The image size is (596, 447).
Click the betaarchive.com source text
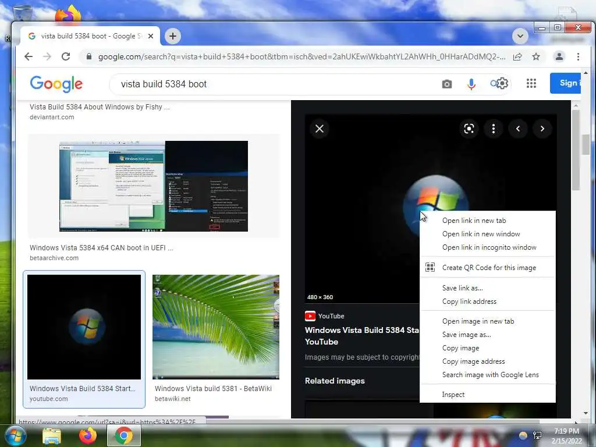point(54,258)
